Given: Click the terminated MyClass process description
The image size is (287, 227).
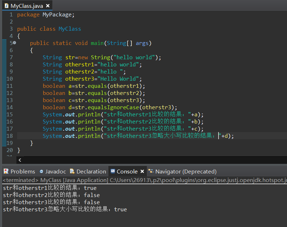Looking at the screenshot, I should click(145, 180).
